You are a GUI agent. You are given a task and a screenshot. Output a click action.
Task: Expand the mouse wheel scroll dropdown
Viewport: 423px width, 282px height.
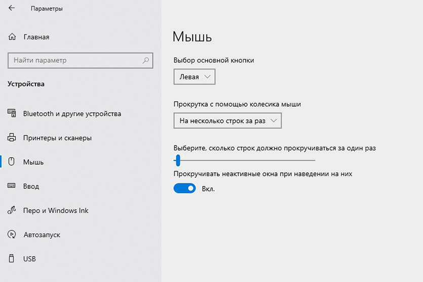tap(227, 121)
